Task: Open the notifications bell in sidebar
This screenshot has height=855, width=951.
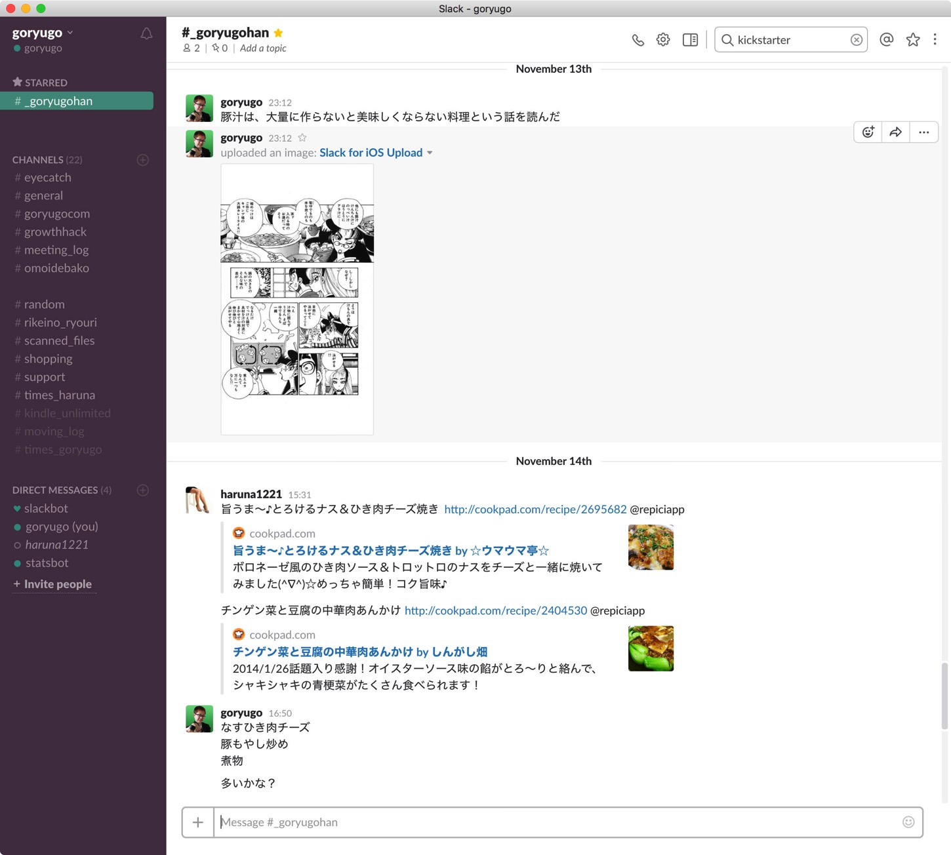Action: (146, 34)
